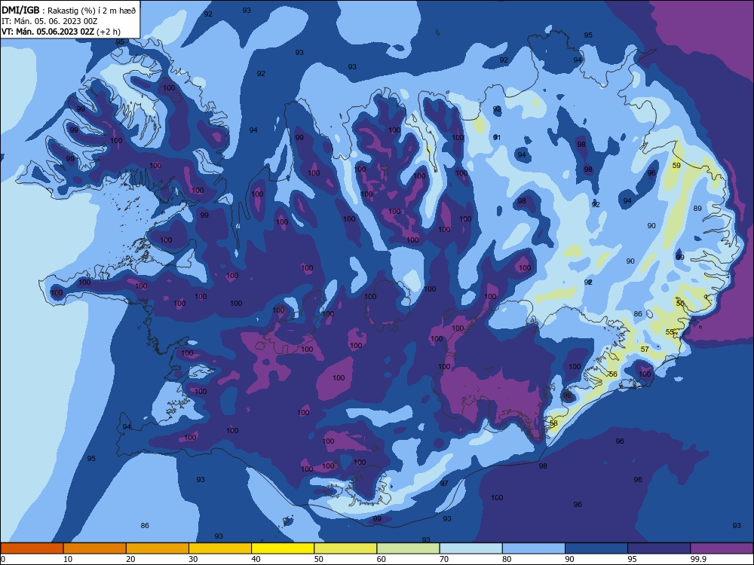Click the lightest blue 70–80 legend swatch
Viewport: 754px width, 565px height.
coord(470,548)
